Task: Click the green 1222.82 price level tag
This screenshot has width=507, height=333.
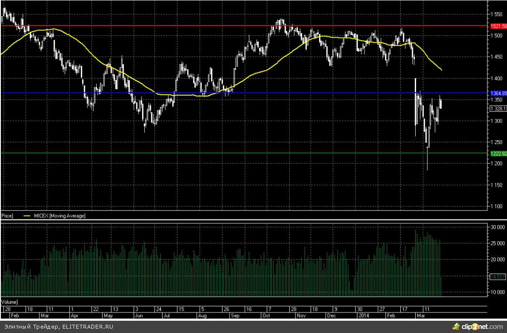Action: [x=498, y=154]
